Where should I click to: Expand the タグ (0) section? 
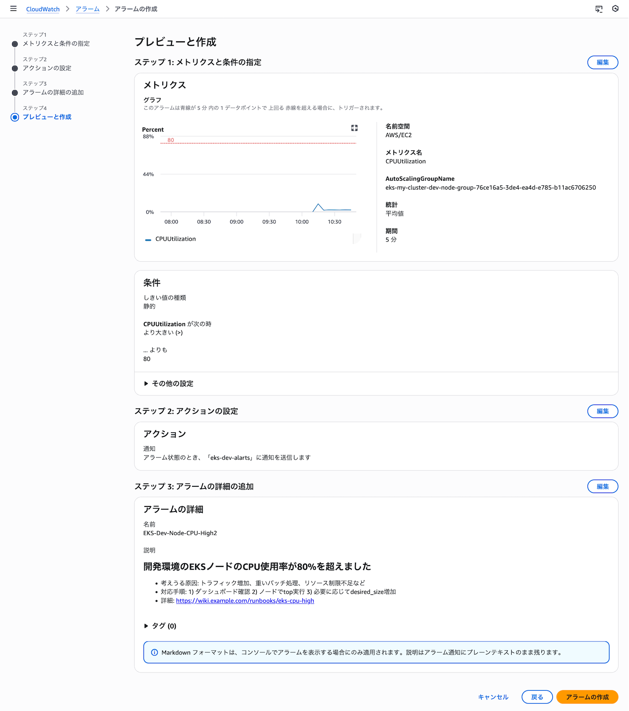[160, 626]
